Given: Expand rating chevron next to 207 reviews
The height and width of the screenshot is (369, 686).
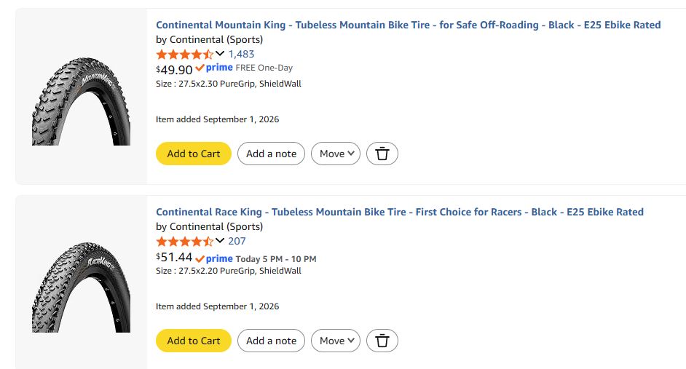Looking at the screenshot, I should pos(220,241).
